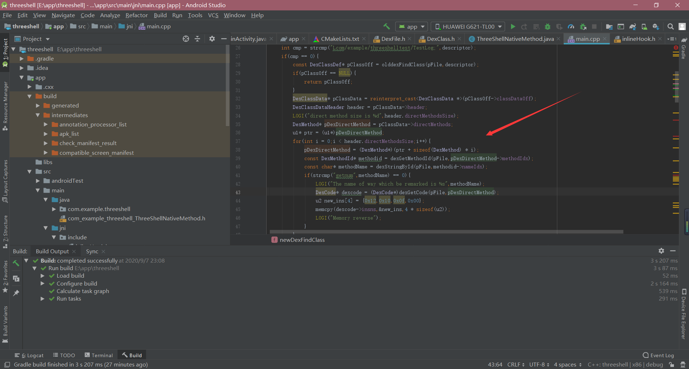689x369 pixels.
Task: Open the Android profiler gauge icon
Action: (x=571, y=27)
